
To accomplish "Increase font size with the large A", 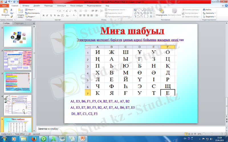I will [x=67, y=11].
